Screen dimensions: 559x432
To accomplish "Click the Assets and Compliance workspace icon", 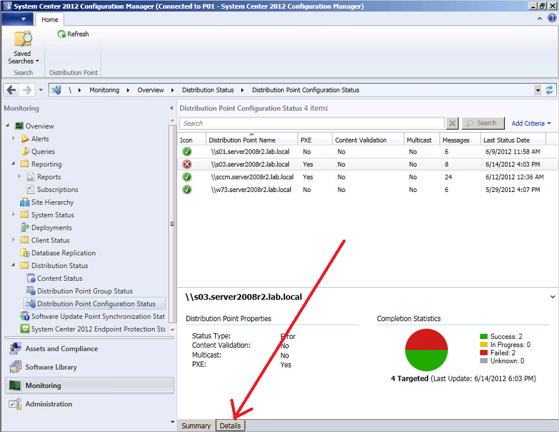I will click(x=15, y=349).
